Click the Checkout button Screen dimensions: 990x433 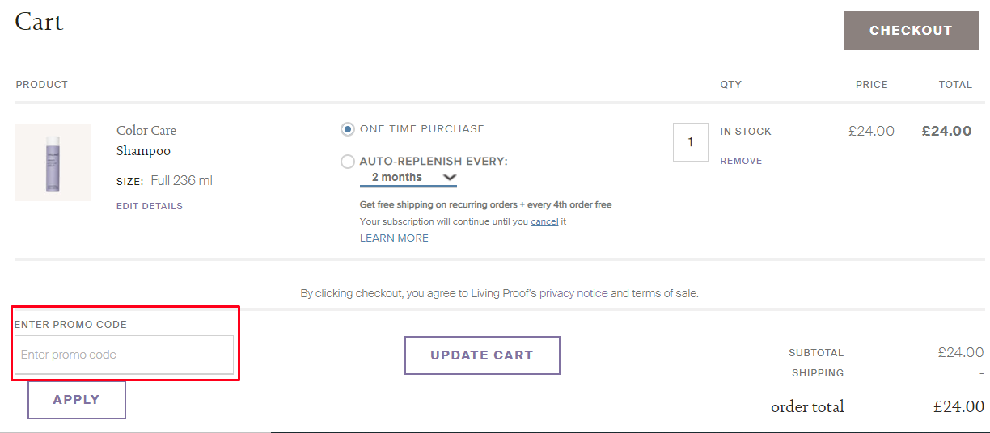911,31
